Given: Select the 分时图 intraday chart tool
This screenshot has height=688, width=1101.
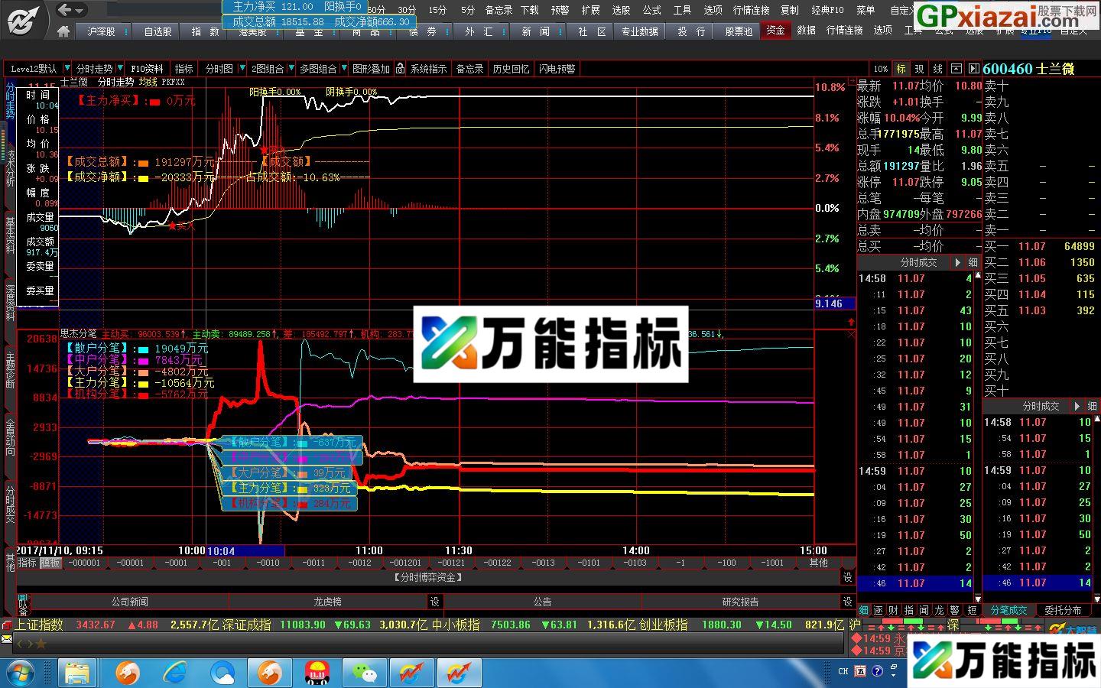Looking at the screenshot, I should [221, 68].
